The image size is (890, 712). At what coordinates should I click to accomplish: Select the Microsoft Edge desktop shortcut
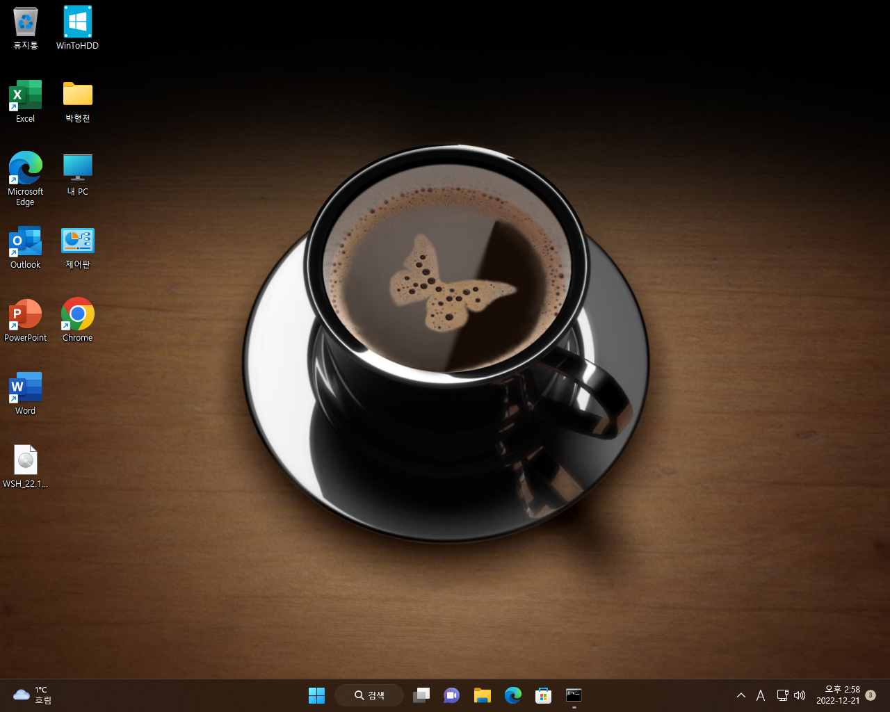(x=26, y=179)
